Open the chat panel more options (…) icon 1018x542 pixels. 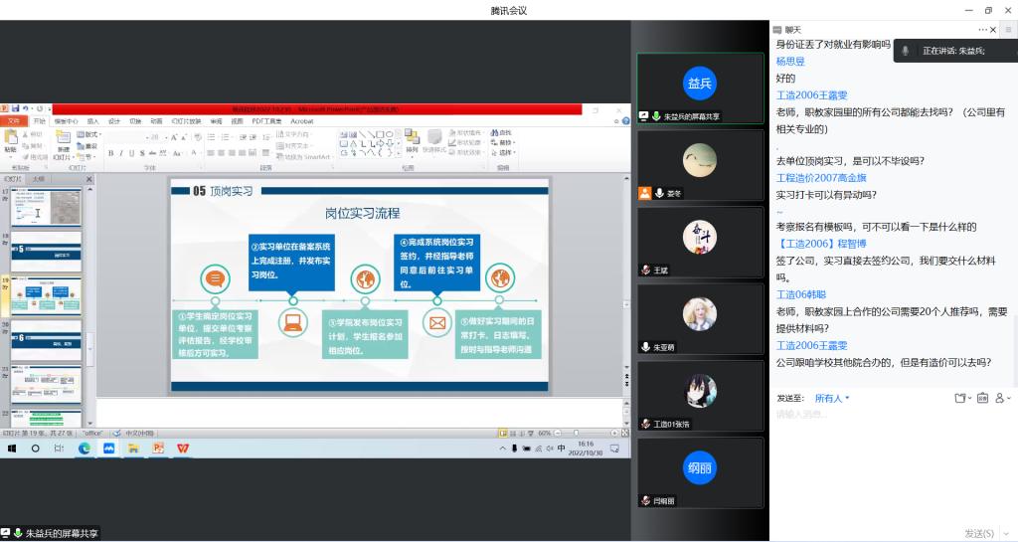(x=983, y=30)
